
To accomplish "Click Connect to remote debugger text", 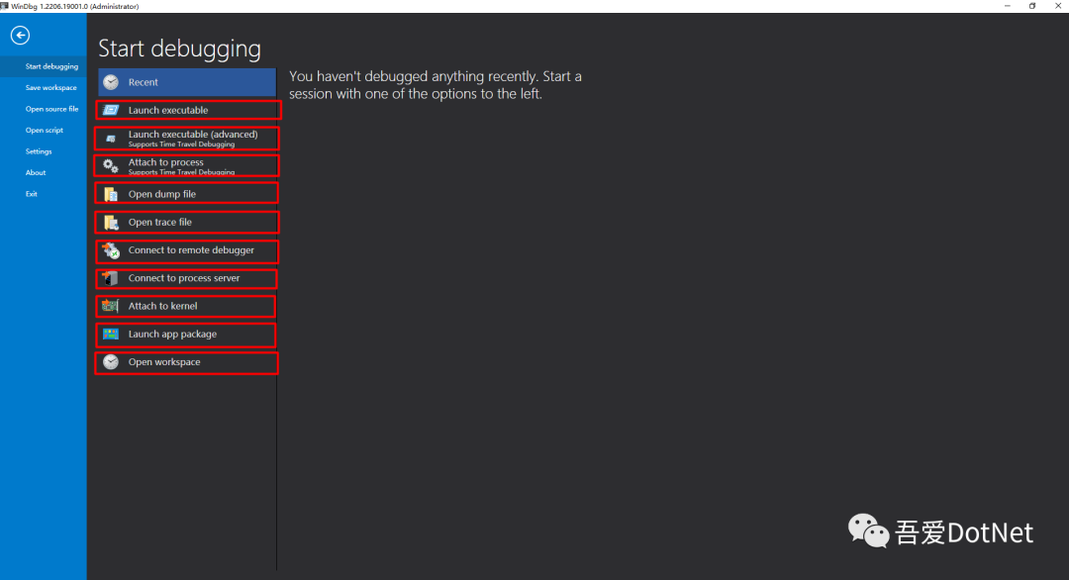I will [192, 250].
